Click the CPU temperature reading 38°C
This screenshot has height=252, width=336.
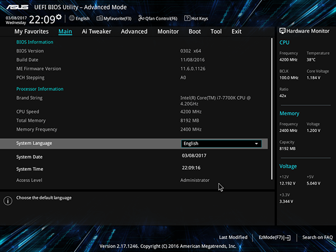pyautogui.click(x=311, y=60)
